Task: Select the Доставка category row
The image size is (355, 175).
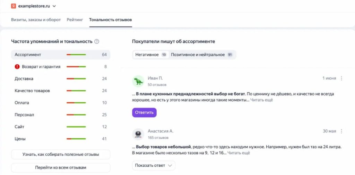Action: tap(61, 79)
